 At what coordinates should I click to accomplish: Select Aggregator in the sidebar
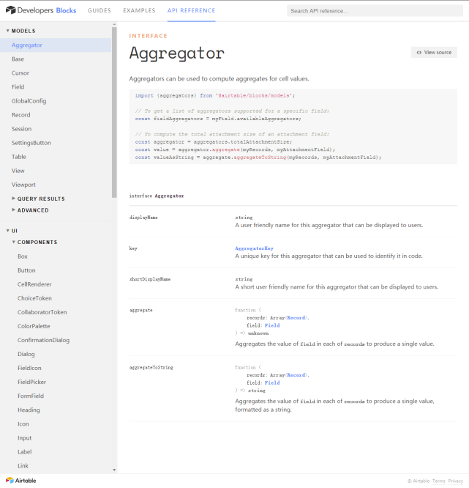click(56, 45)
